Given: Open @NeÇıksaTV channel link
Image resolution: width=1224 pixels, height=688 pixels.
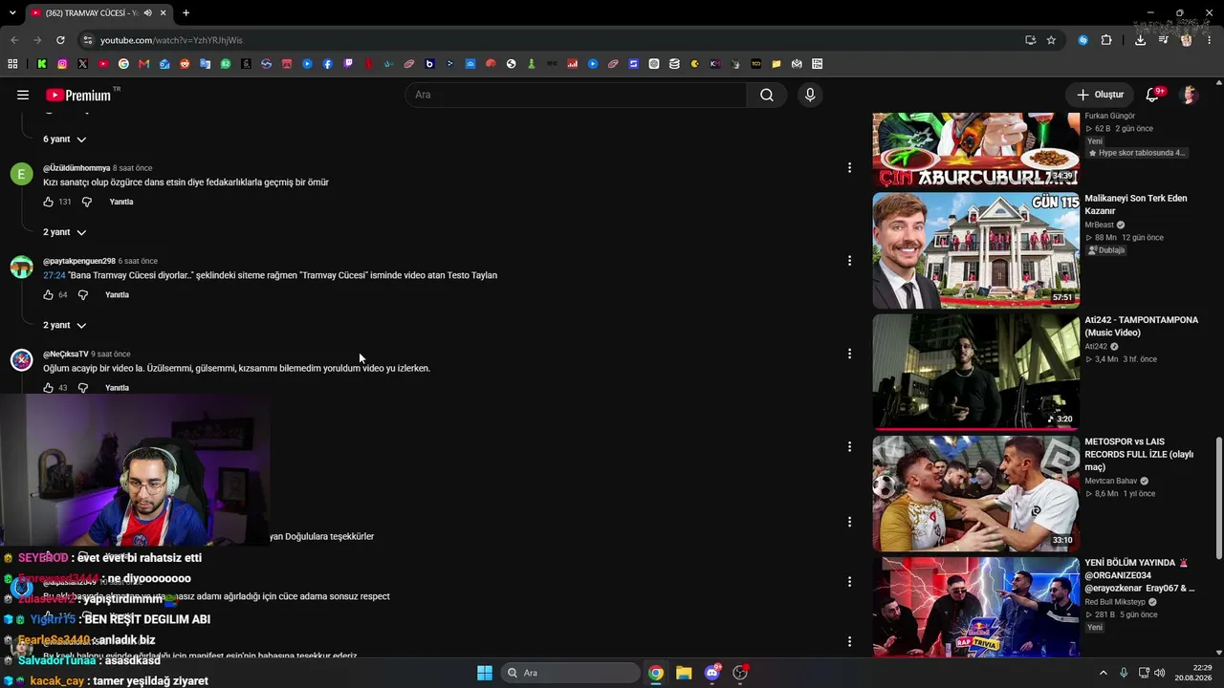Looking at the screenshot, I should pyautogui.click(x=66, y=354).
